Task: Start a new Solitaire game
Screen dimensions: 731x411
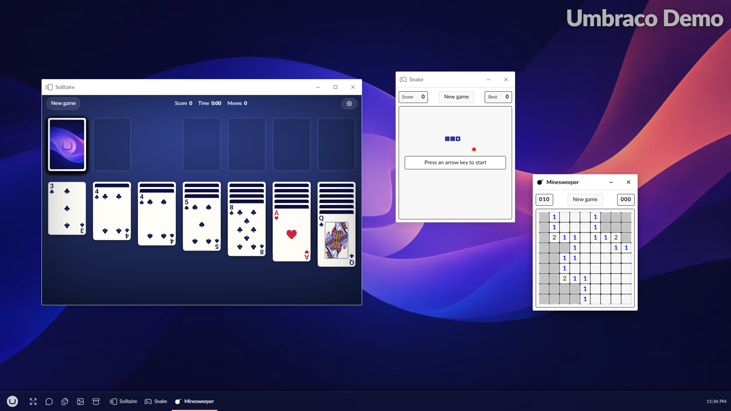Action: click(x=64, y=103)
